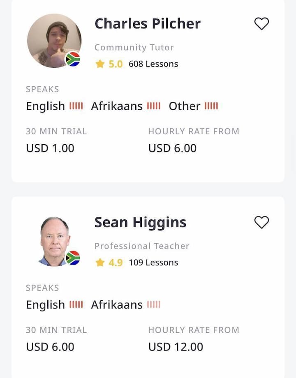
Task: View Sean's 109 Lessons count
Action: click(153, 262)
